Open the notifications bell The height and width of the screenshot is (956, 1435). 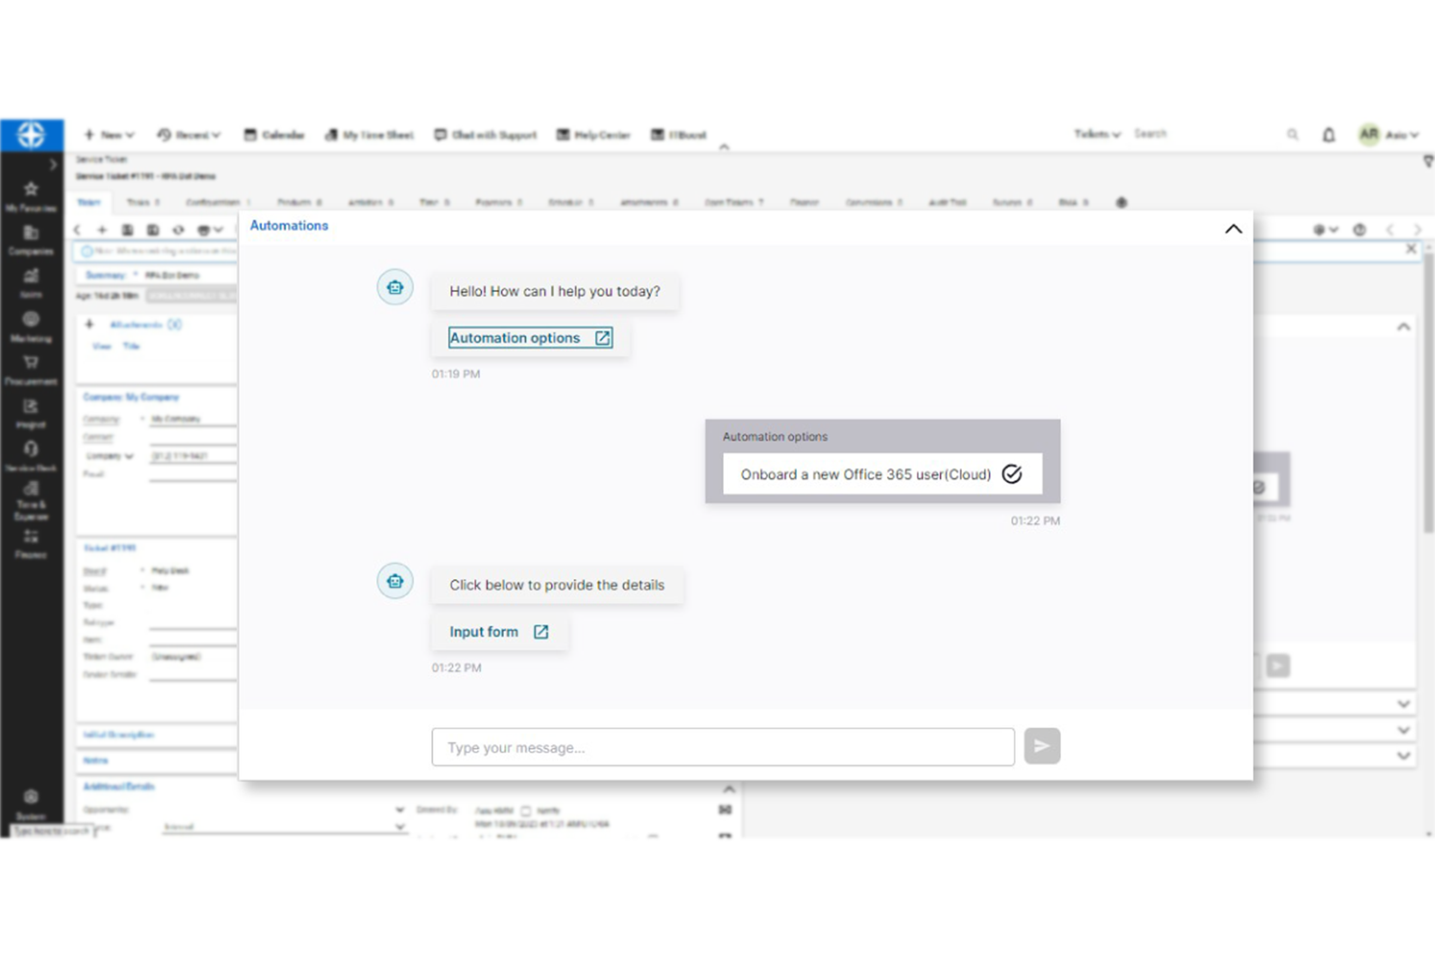coord(1329,135)
